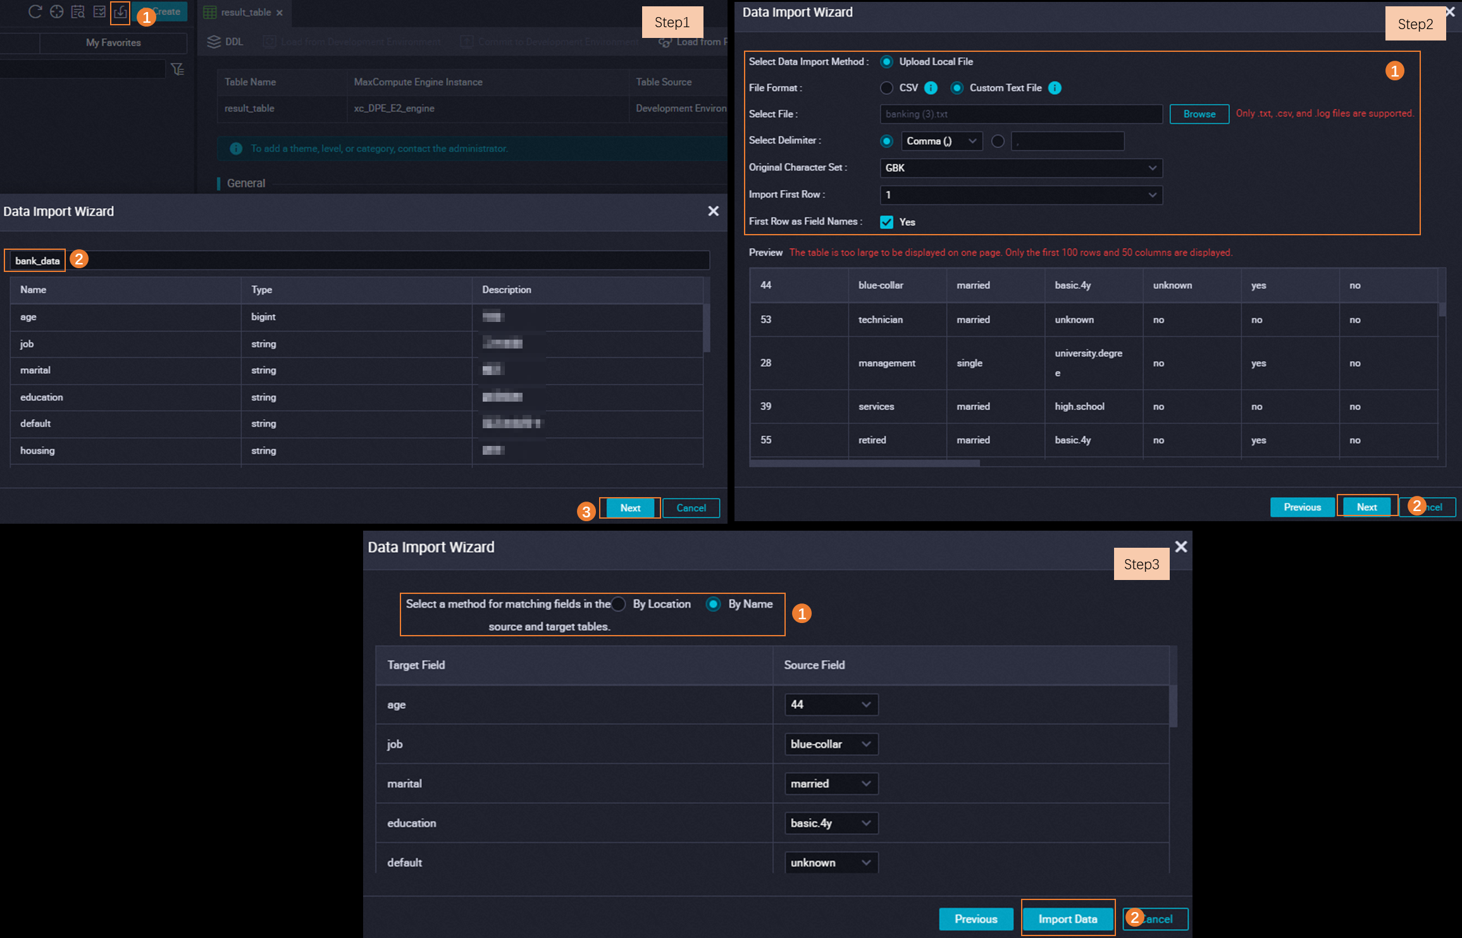Image resolution: width=1462 pixels, height=938 pixels.
Task: Open the Comma delimiter dropdown
Action: 941,141
